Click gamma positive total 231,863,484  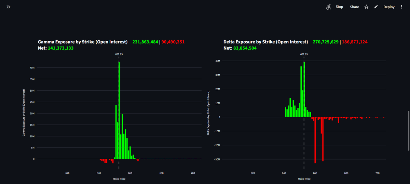[145, 42]
